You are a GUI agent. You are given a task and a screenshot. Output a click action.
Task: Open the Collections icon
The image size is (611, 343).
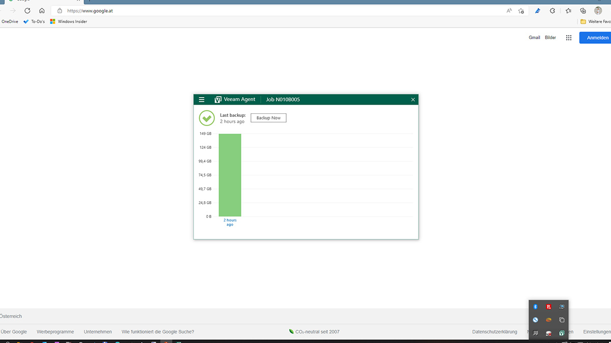point(583,11)
